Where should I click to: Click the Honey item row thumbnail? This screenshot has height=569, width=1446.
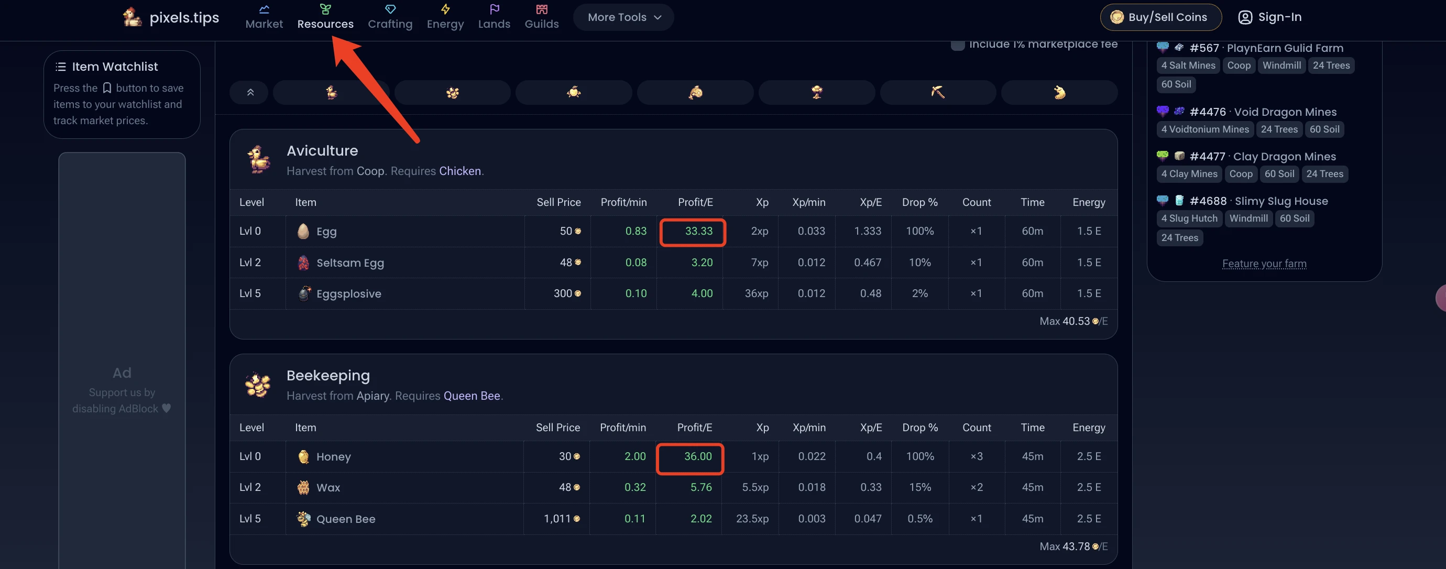pos(304,456)
